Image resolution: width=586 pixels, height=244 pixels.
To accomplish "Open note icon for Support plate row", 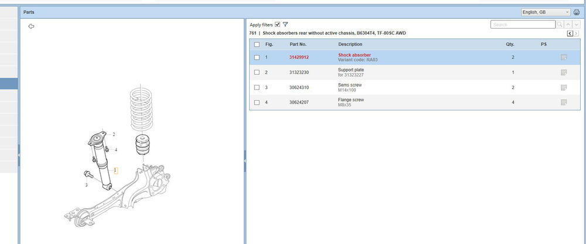I will pyautogui.click(x=564, y=73).
